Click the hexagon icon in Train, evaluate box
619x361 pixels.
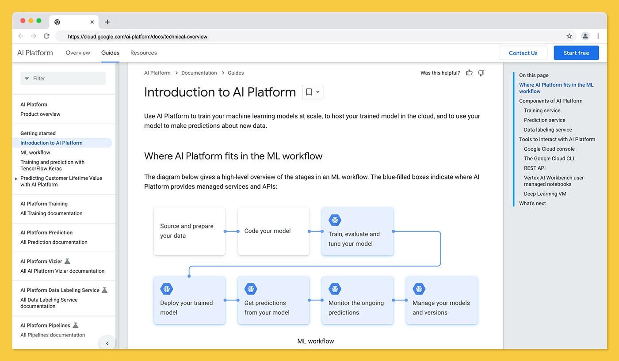point(335,220)
